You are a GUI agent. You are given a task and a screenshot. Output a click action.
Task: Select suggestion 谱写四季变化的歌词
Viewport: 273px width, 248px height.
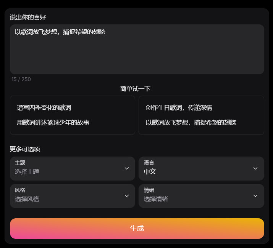click(44, 108)
